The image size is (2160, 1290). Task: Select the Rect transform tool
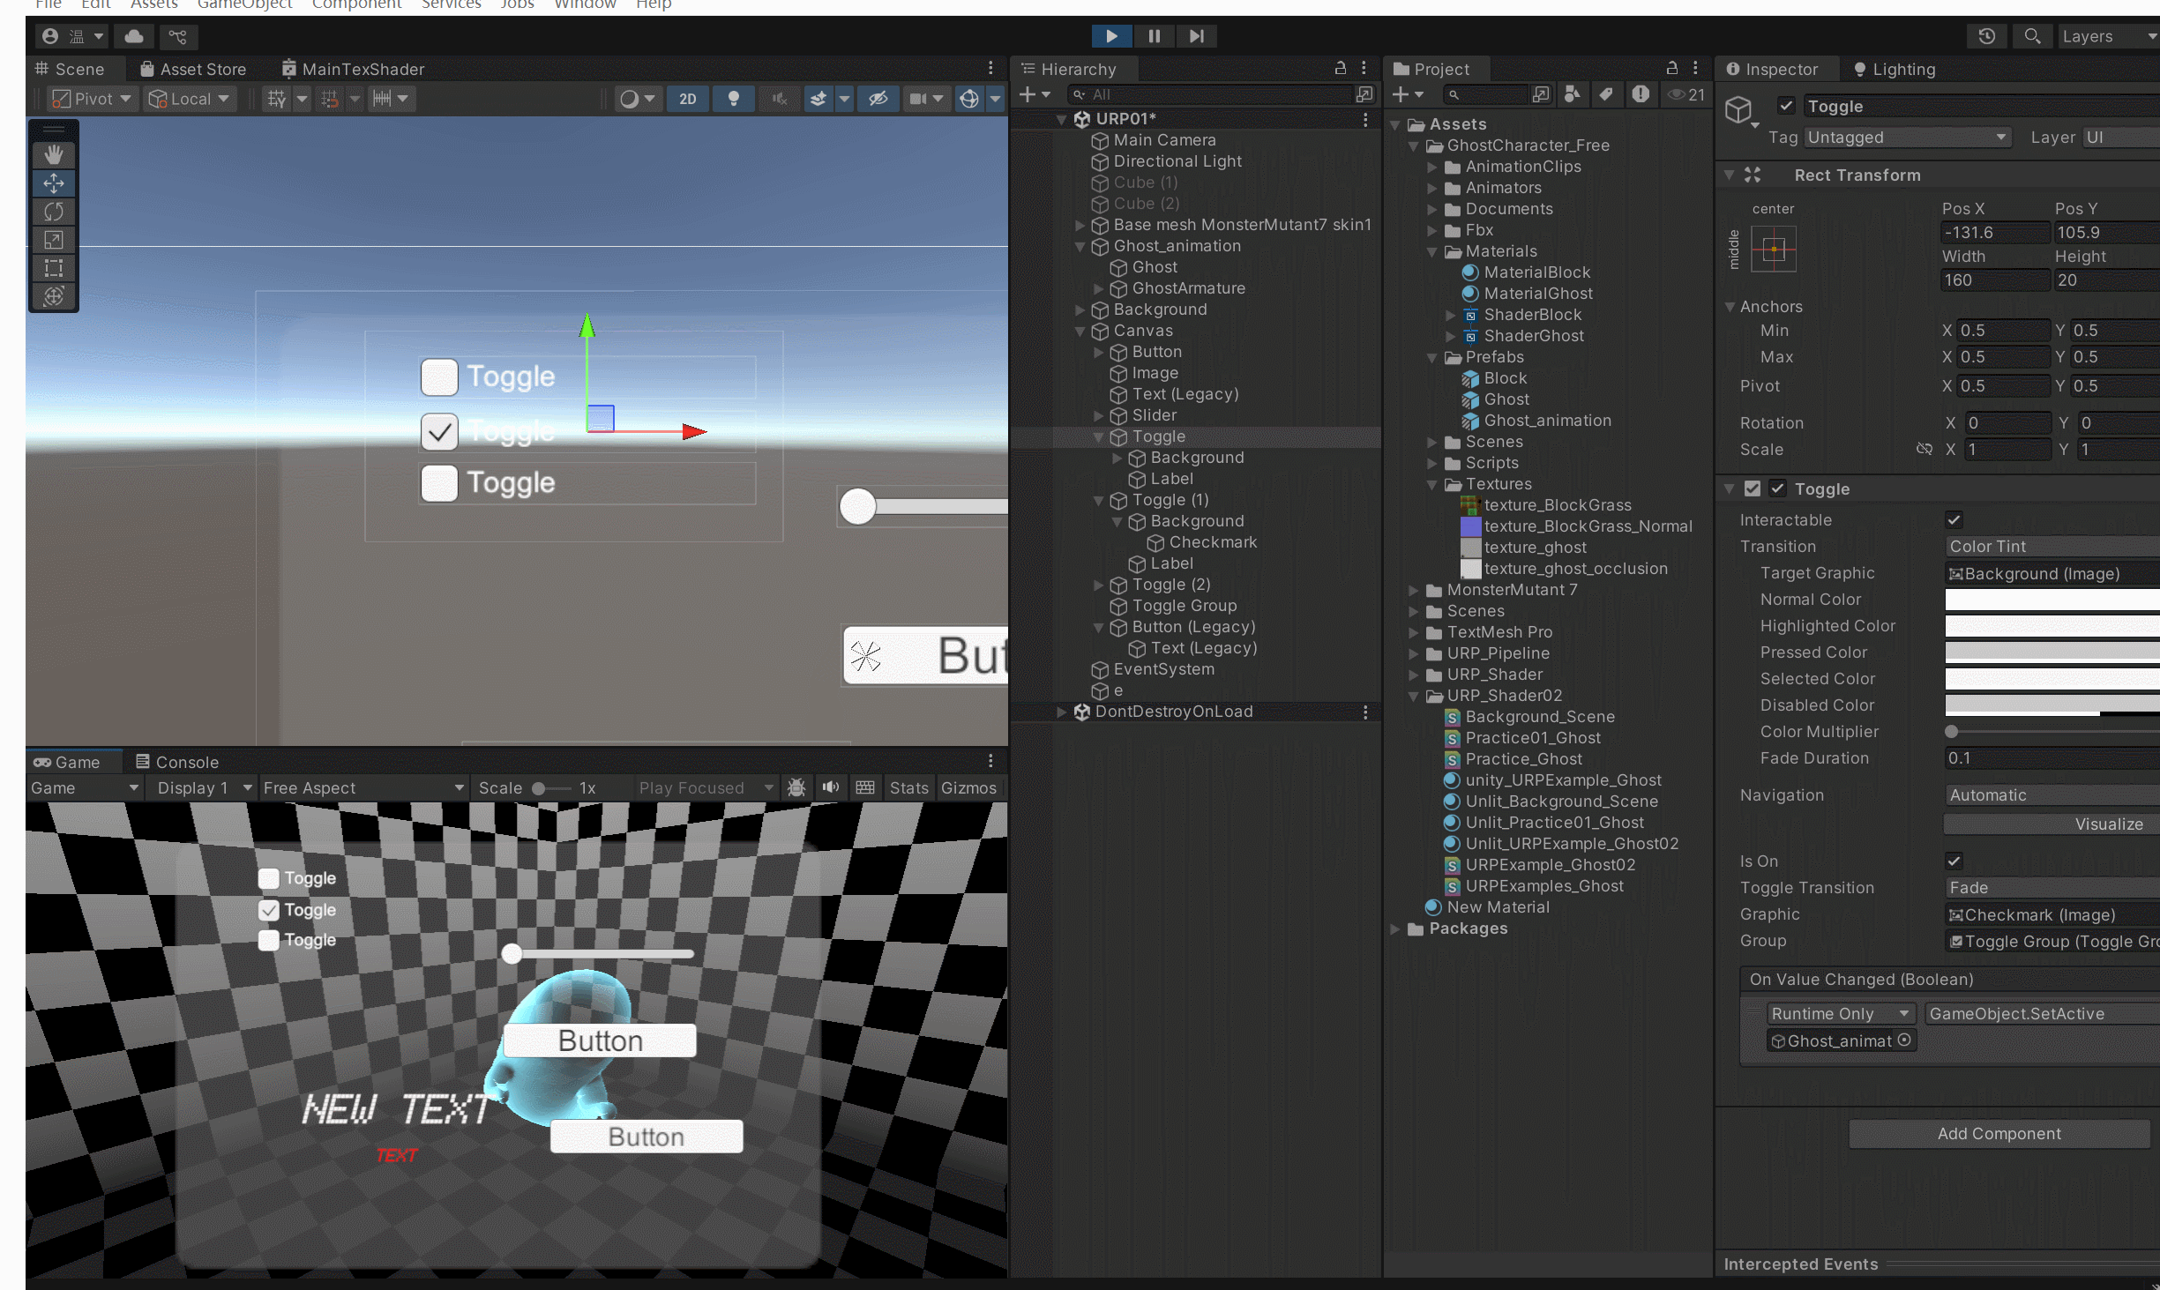coord(54,268)
